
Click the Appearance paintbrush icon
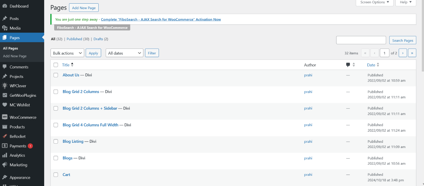(x=5, y=177)
